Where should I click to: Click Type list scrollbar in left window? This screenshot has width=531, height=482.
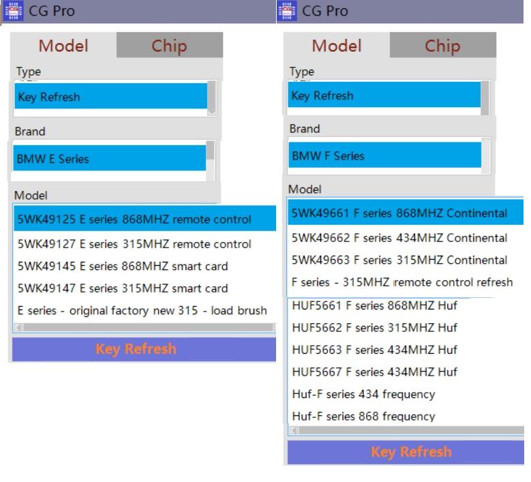tap(212, 98)
